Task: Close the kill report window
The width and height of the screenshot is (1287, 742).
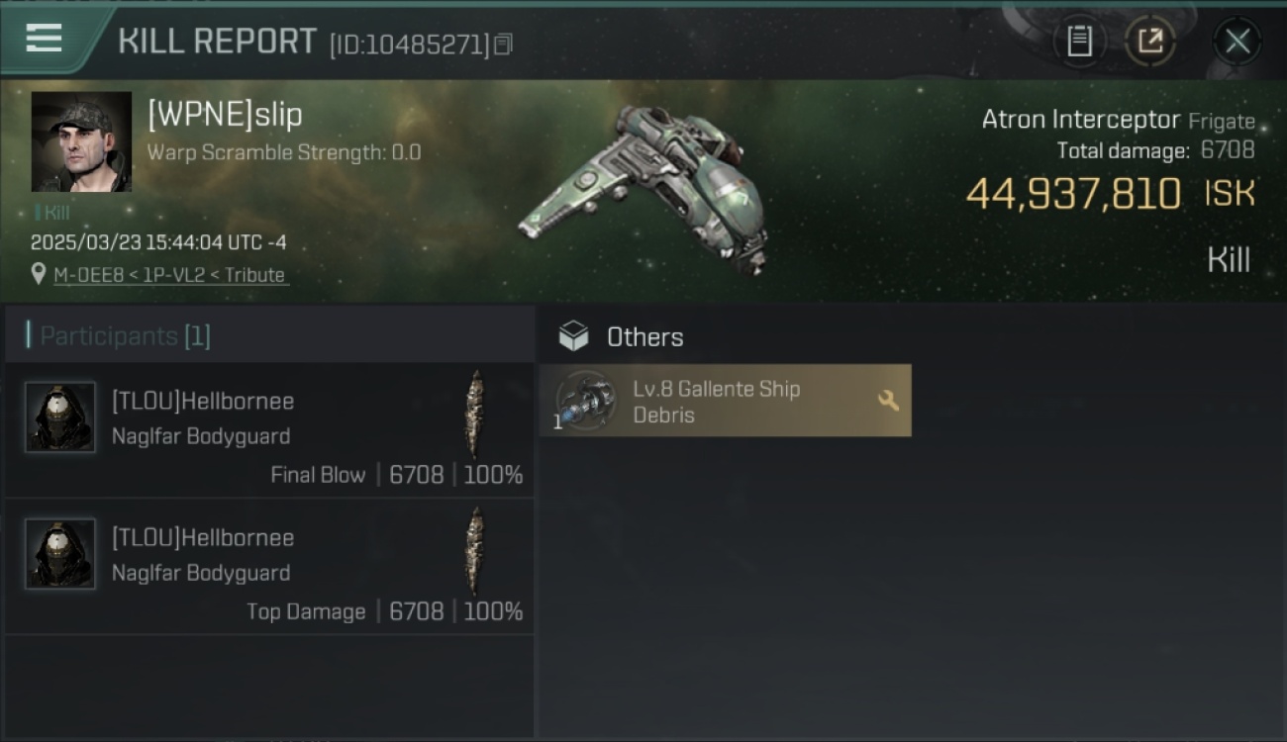Action: (1237, 42)
